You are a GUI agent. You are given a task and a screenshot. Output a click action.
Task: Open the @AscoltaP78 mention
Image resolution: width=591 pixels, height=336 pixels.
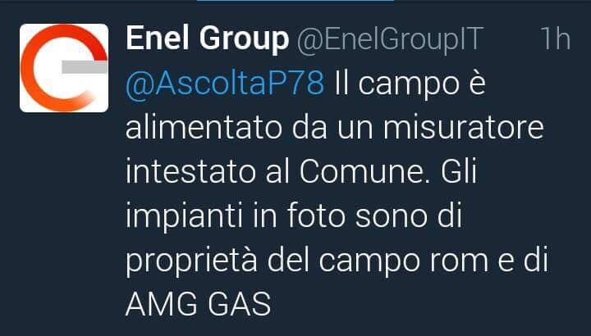[x=225, y=83]
